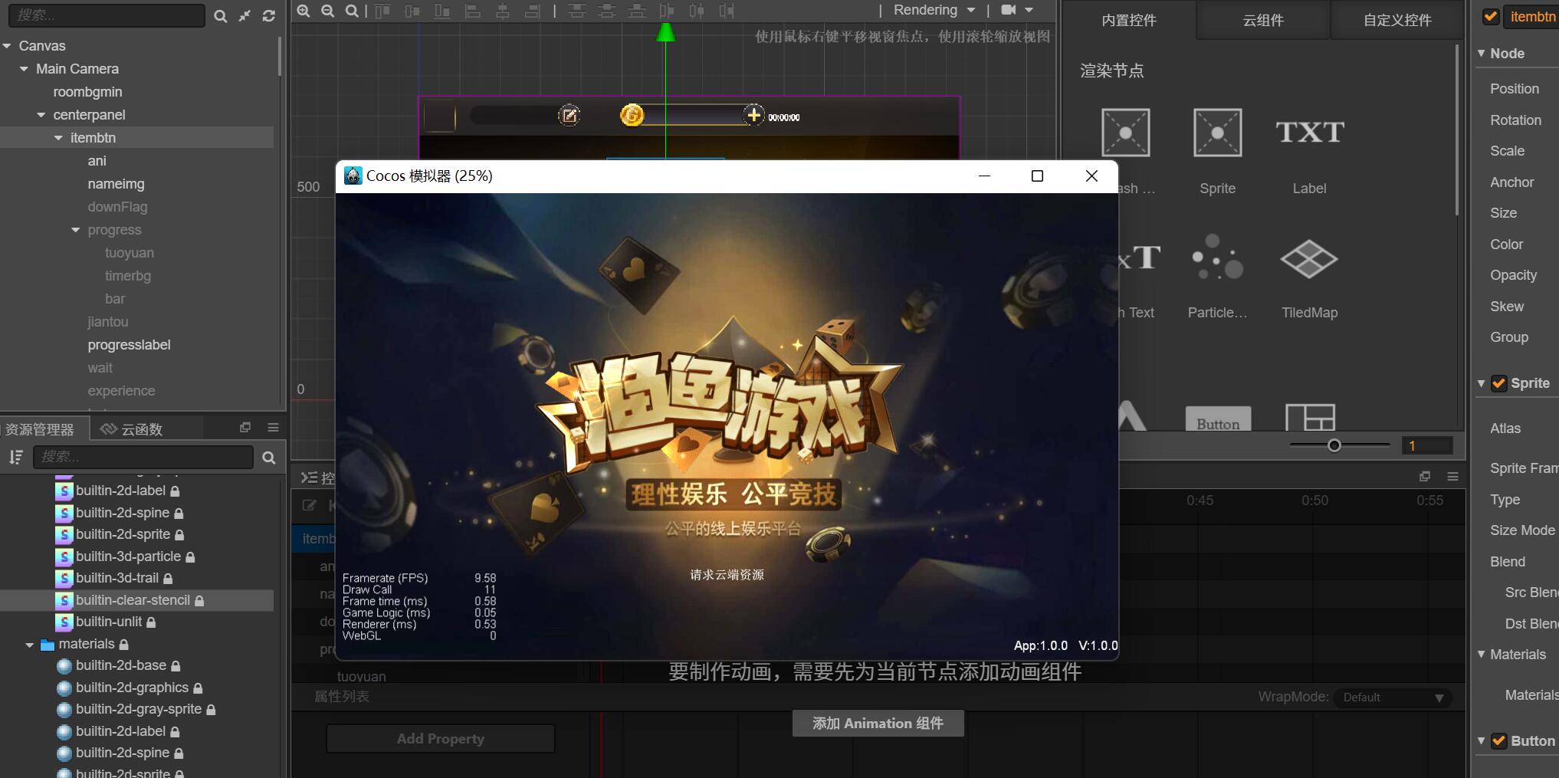The width and height of the screenshot is (1559, 778).
Task: Toggle the Button component enabled checkbox
Action: coord(1498,741)
